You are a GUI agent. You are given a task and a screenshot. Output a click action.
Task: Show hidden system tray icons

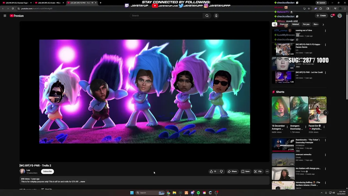point(321,193)
